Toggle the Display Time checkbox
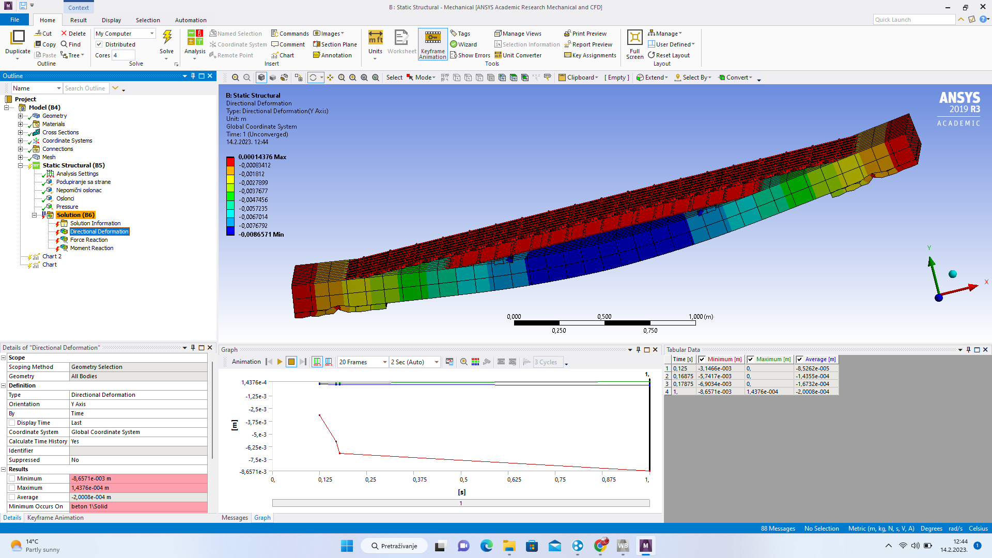Viewport: 992px width, 558px height. pyautogui.click(x=12, y=423)
